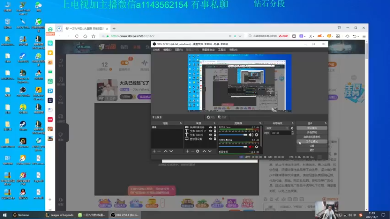The height and width of the screenshot is (219, 390).
Task: Click the Filters icon above the docks
Action: pos(222,117)
